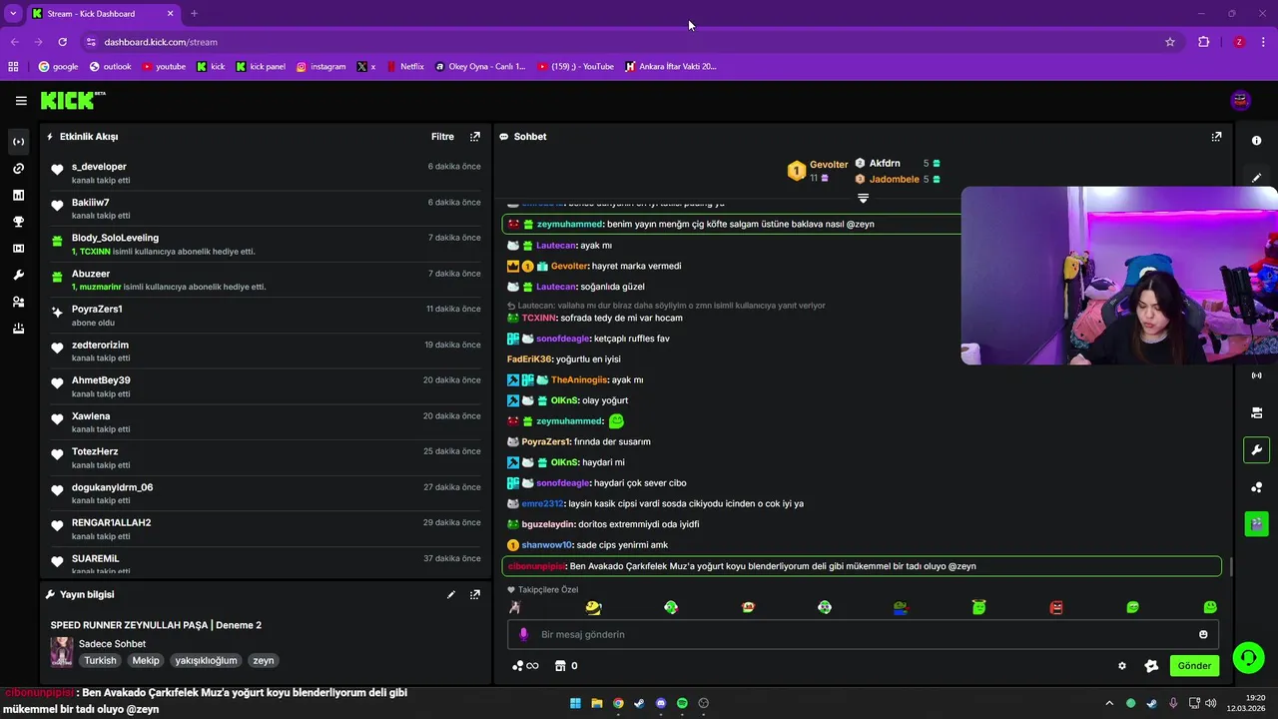The width and height of the screenshot is (1278, 719).
Task: Pop out the Sohbet chat panel
Action: (x=1216, y=137)
